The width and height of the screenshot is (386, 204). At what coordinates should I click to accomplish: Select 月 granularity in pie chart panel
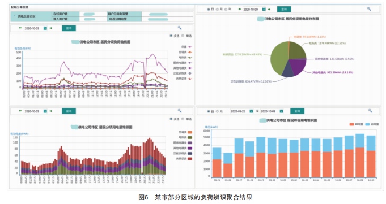click(217, 10)
